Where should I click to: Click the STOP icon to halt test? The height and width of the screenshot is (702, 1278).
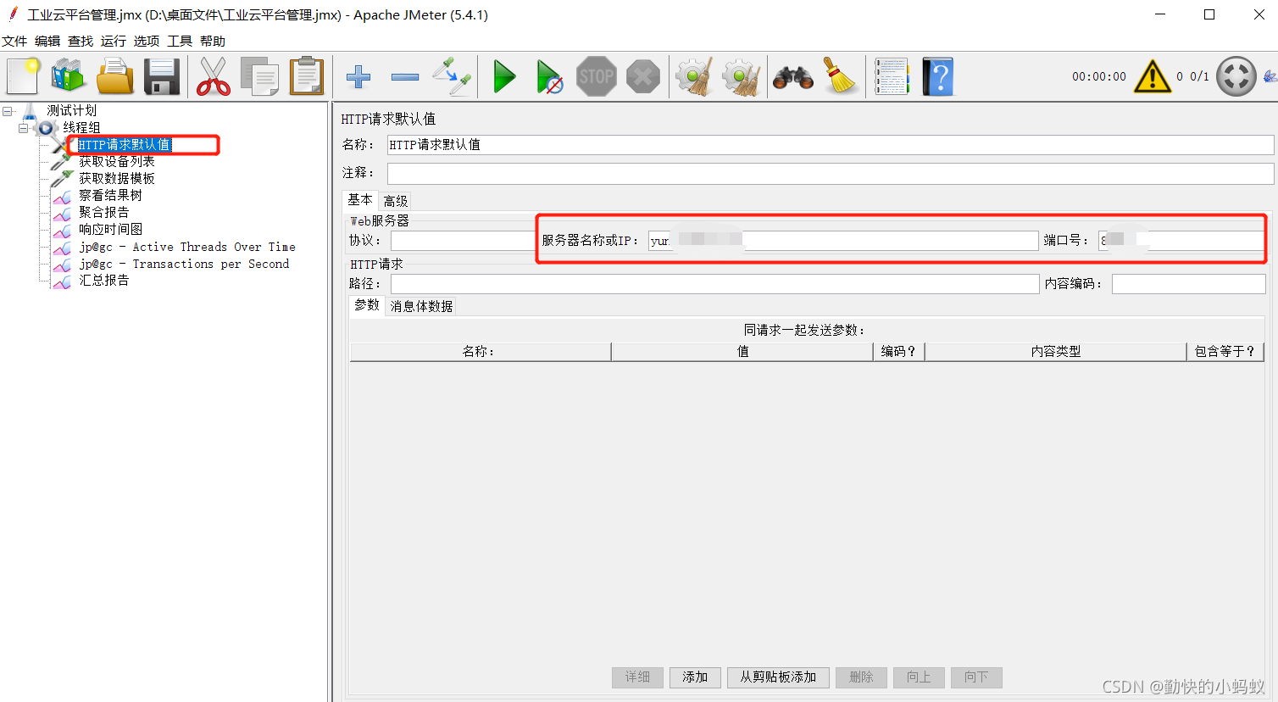pyautogui.click(x=596, y=76)
